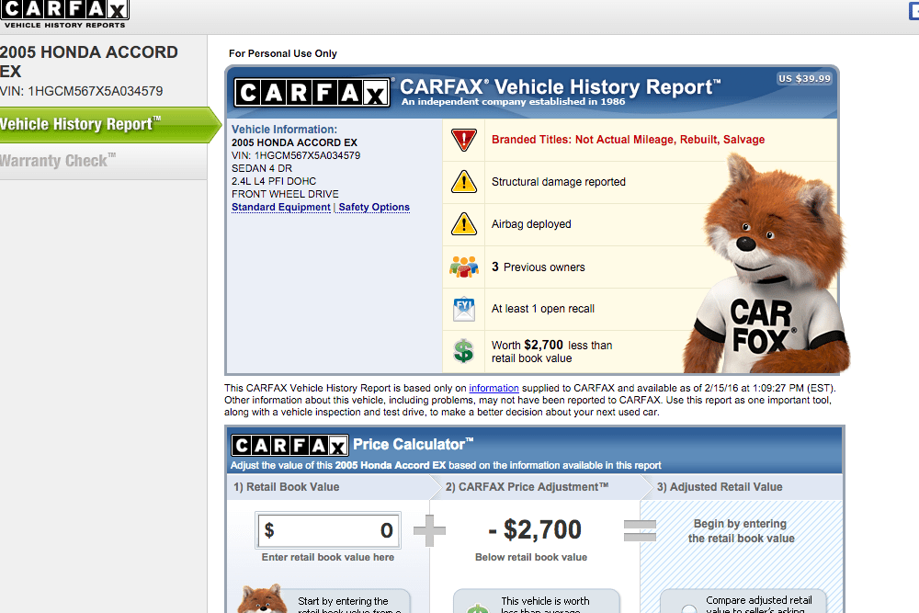Click the small fox icon near Start by entering
The image size is (919, 613).
click(x=262, y=599)
